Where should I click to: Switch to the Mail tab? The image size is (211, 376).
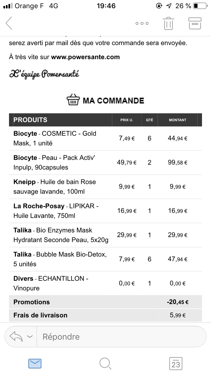pyautogui.click(x=35, y=364)
